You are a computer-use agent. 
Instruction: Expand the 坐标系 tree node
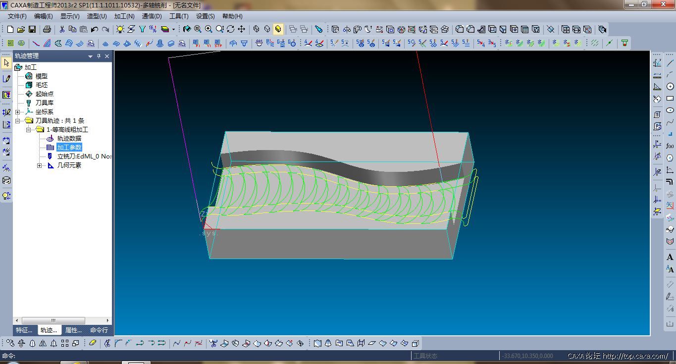click(x=18, y=112)
